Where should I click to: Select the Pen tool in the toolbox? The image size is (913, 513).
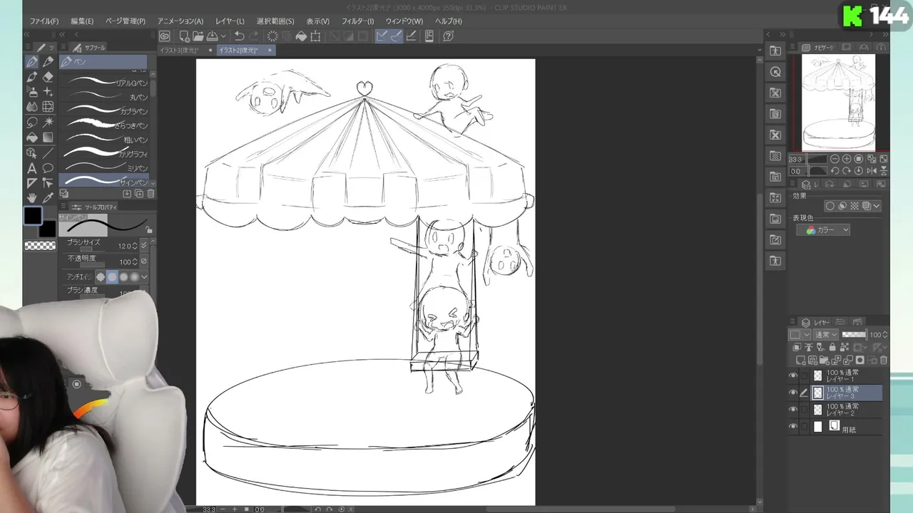pyautogui.click(x=32, y=62)
